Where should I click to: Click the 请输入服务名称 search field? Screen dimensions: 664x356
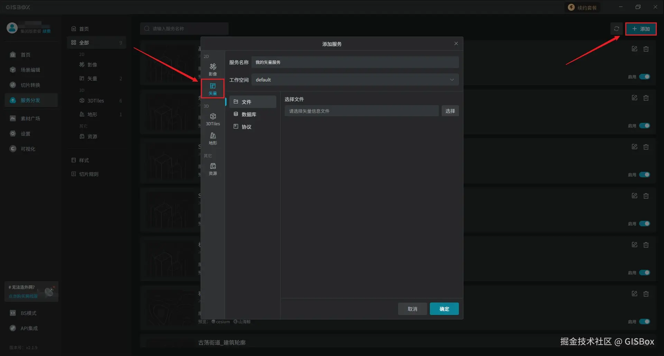[x=184, y=29]
